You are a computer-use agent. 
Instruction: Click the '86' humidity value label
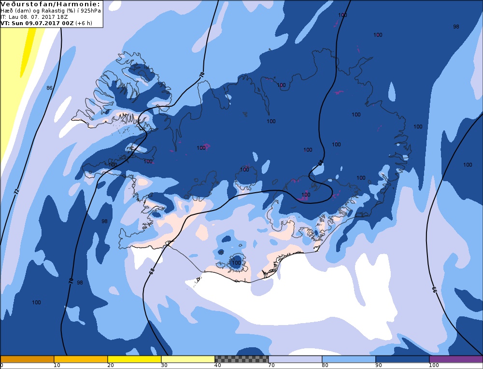(49, 88)
